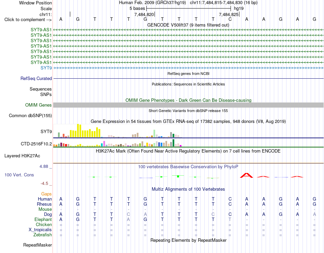Viewport: 324px width, 253px height.
Task: Open the Layered H3K27Ac track label
Action: (x=22, y=156)
